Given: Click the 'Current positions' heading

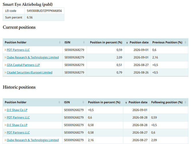Looking at the screenshot, I should coord(19,27).
